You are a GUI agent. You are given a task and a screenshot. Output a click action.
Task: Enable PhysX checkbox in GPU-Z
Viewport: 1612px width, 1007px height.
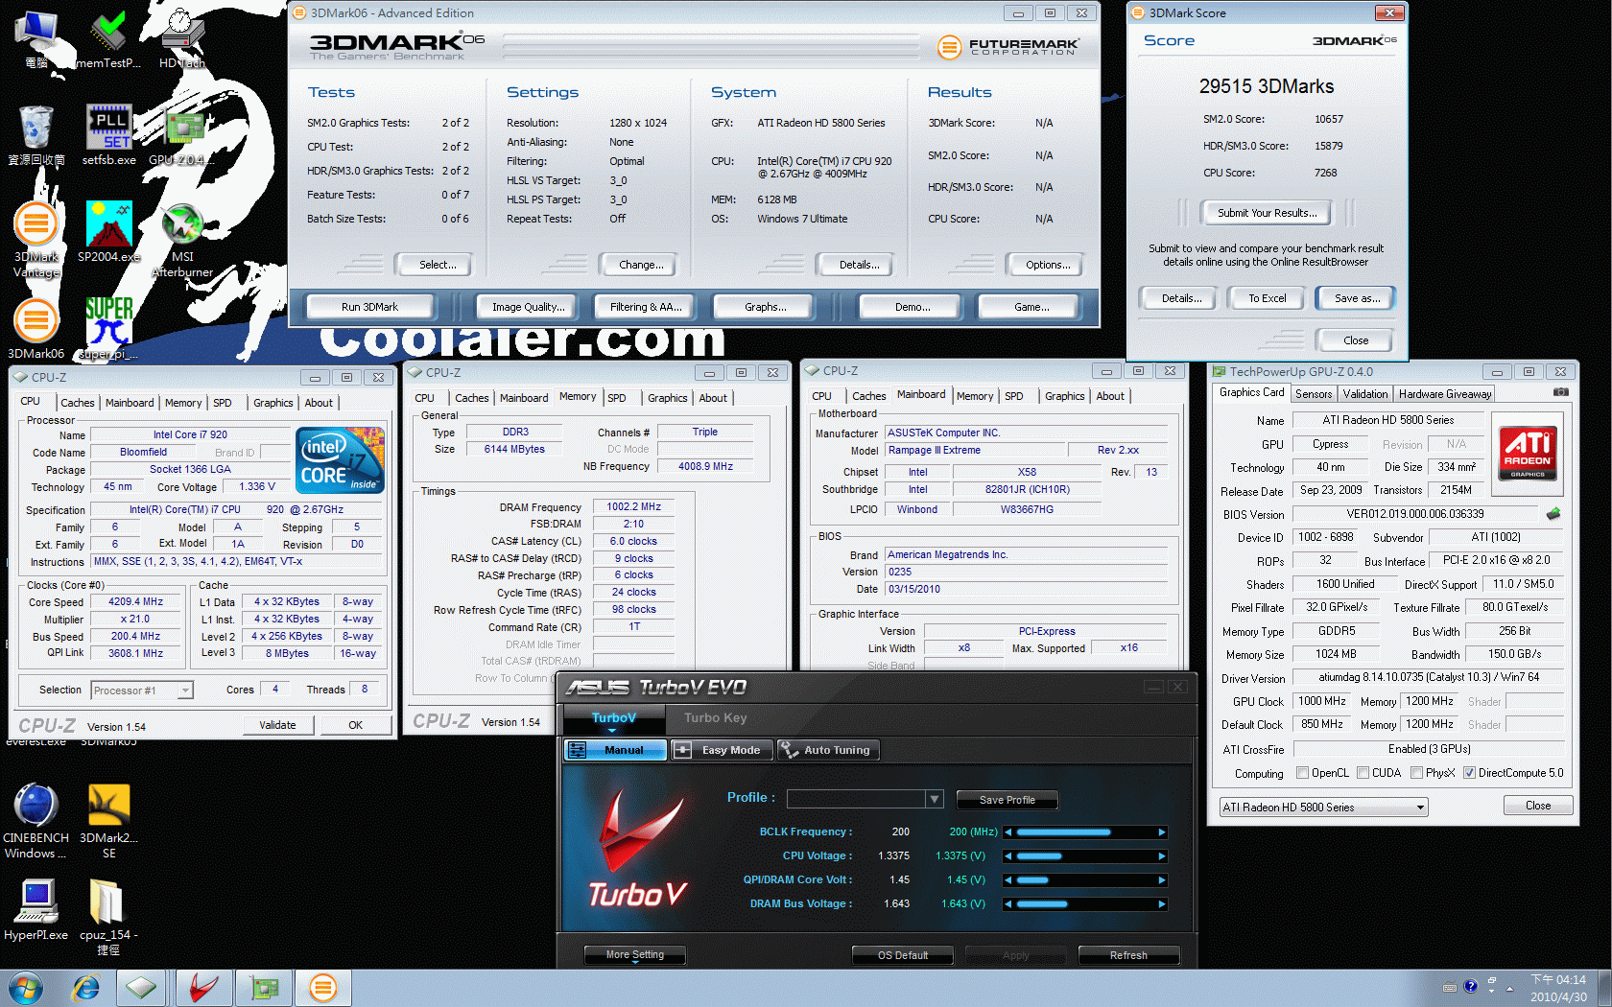[1416, 773]
